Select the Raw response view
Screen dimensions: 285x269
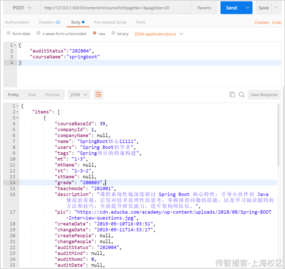click(x=32, y=95)
